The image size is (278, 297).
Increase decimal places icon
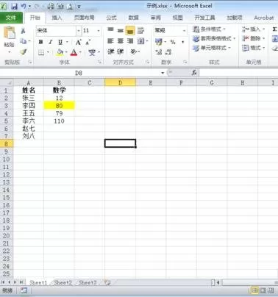[159, 52]
